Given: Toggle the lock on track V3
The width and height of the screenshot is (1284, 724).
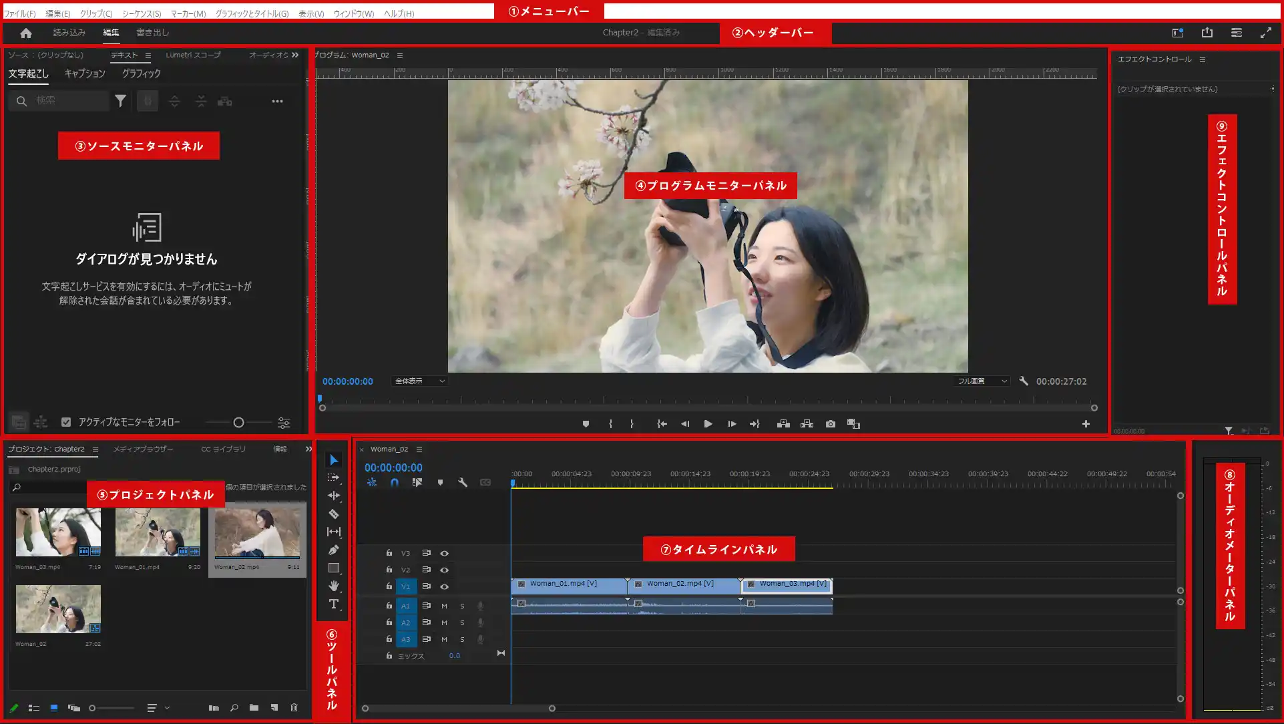Looking at the screenshot, I should coord(389,553).
